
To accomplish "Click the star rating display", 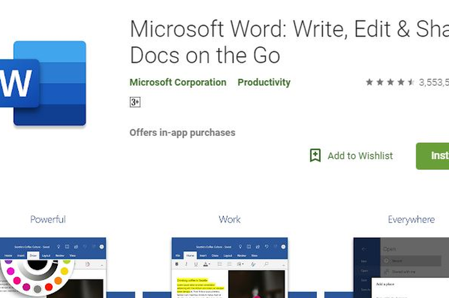I will pos(390,83).
